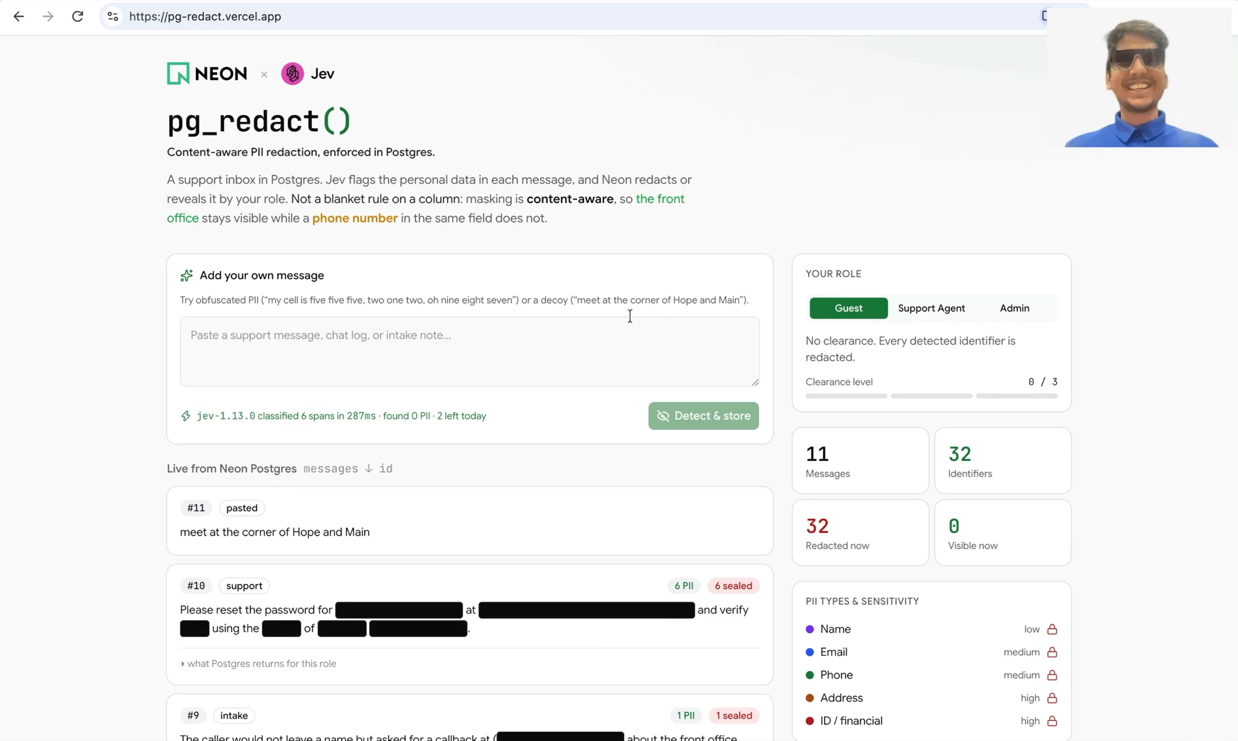Click the green Phone color dot

point(810,675)
